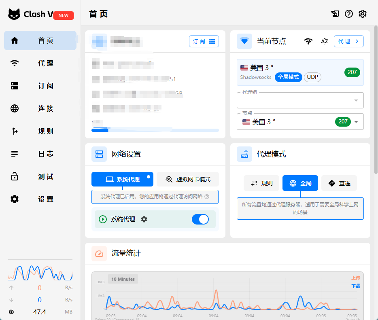Click the memory chip icon beside 47.4
Screen dimensions: 378x320
pos(11,312)
